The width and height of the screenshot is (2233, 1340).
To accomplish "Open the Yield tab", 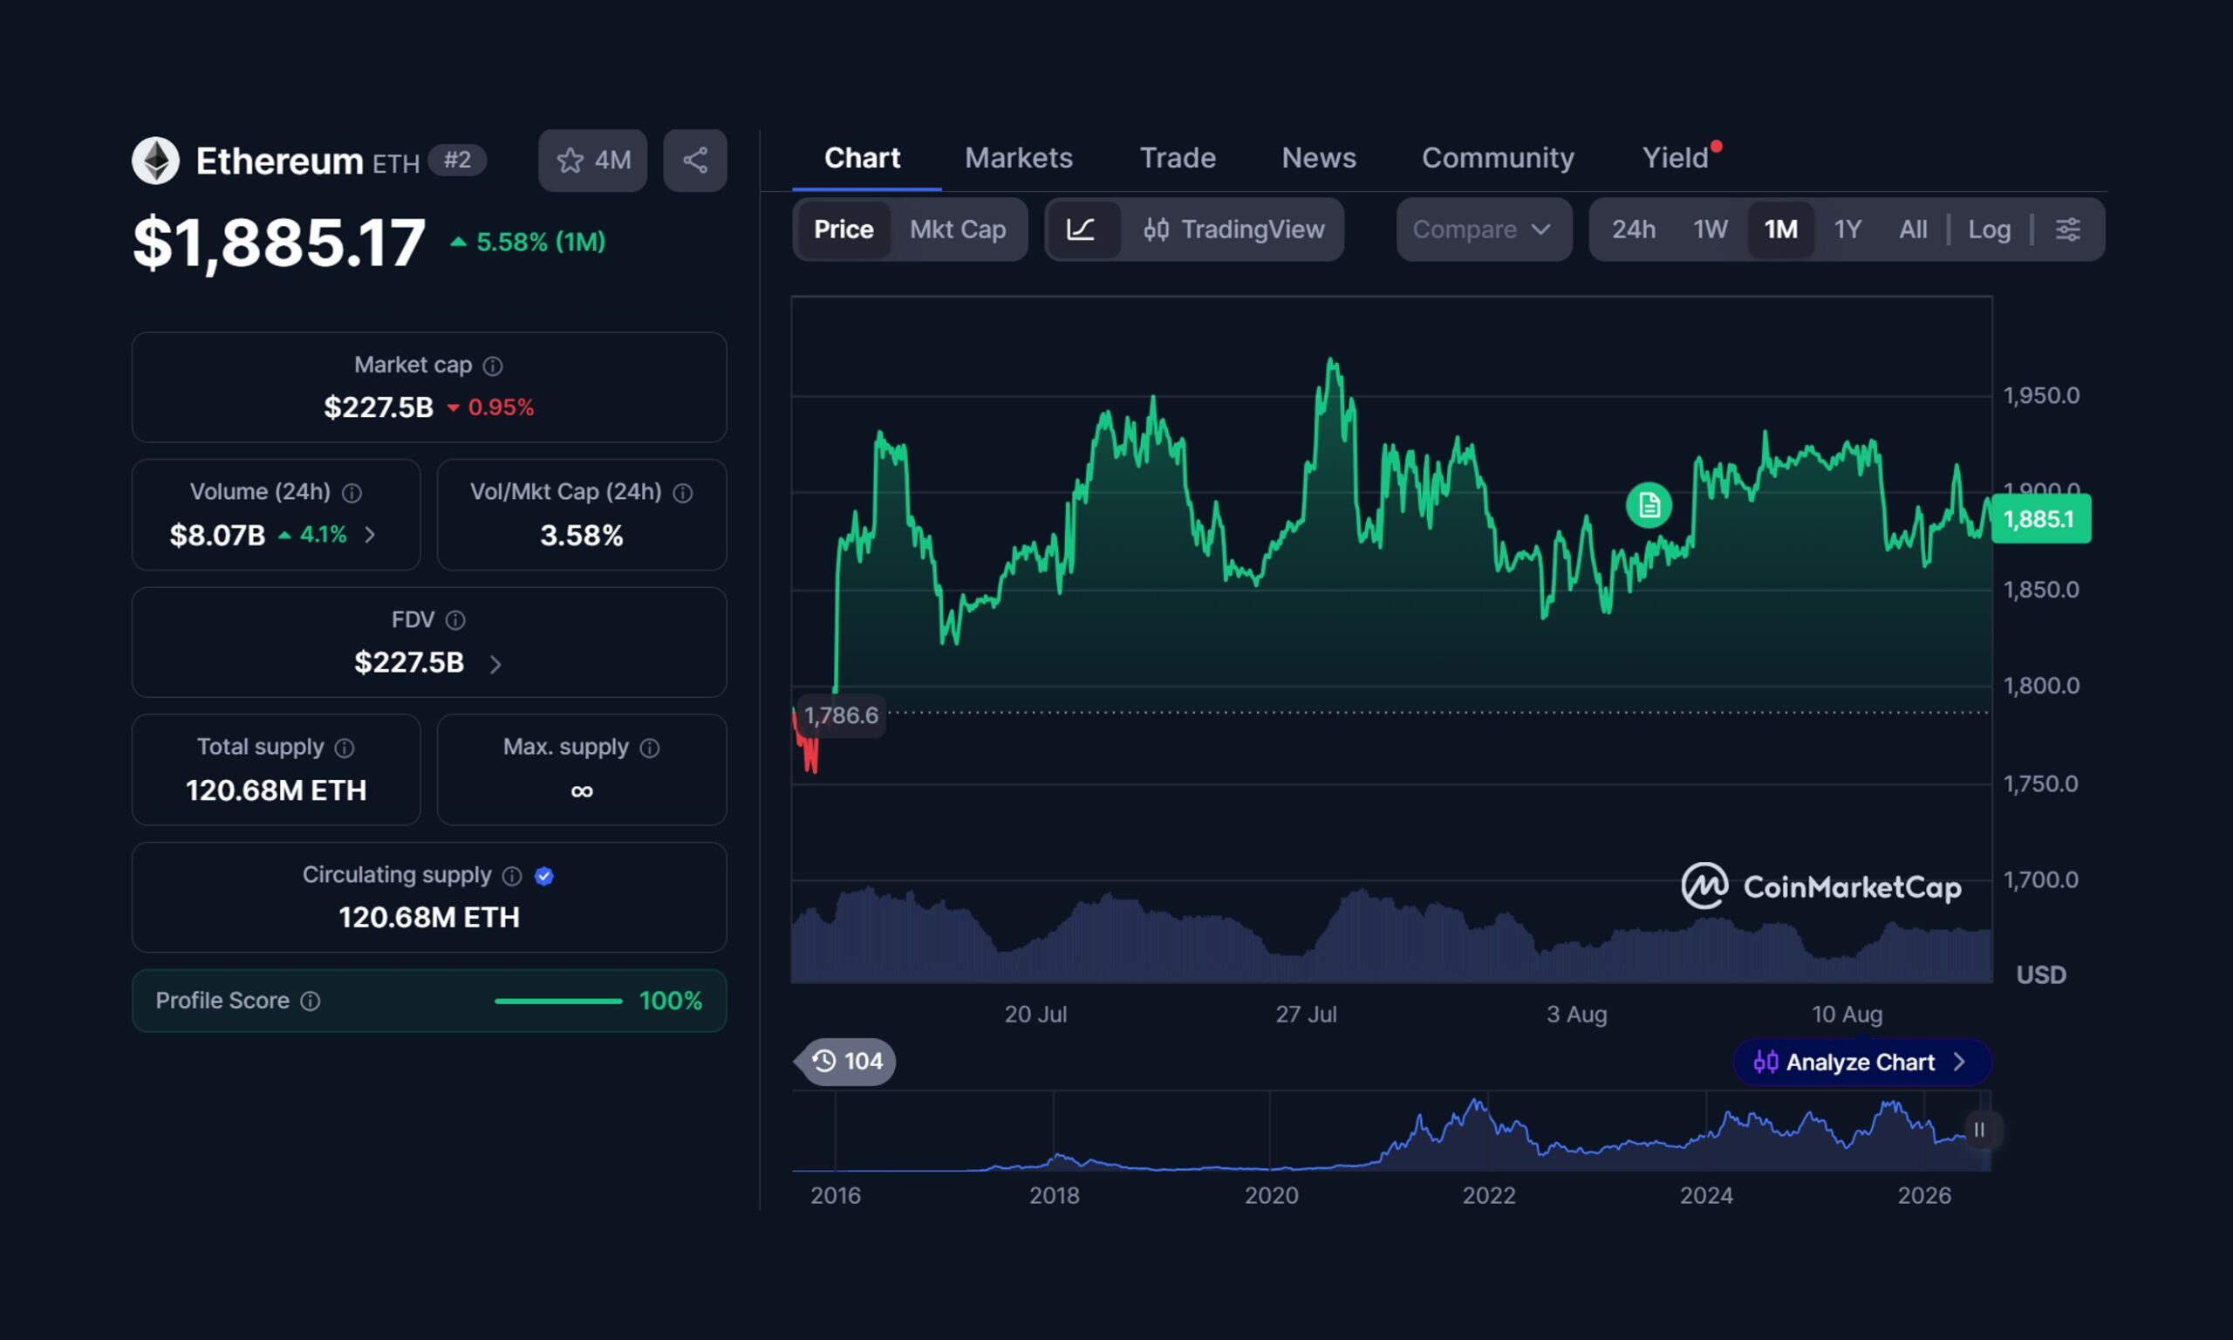I will pos(1676,158).
